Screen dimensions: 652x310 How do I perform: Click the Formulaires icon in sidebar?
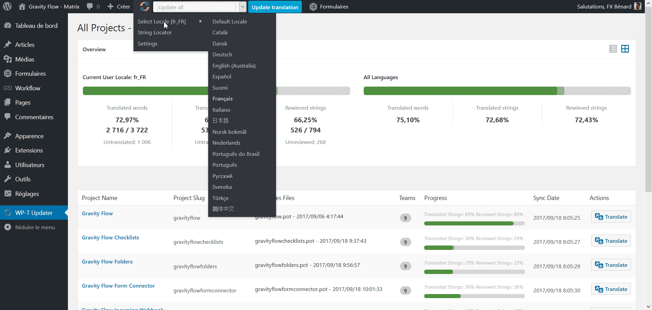point(7,73)
